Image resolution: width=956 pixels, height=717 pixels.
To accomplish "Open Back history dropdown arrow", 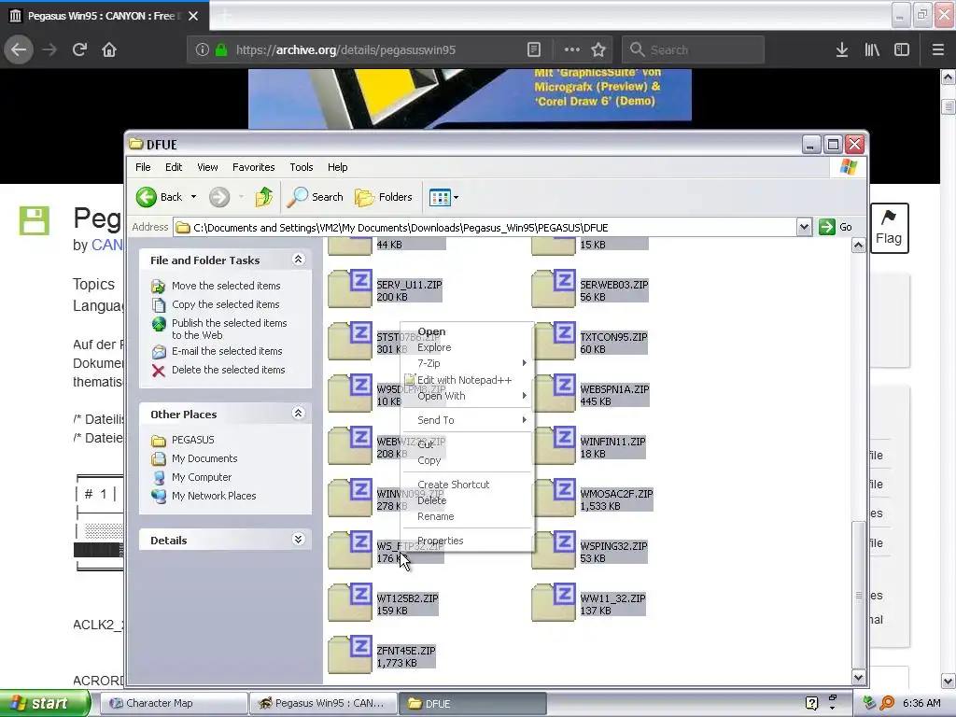I will click(x=193, y=197).
